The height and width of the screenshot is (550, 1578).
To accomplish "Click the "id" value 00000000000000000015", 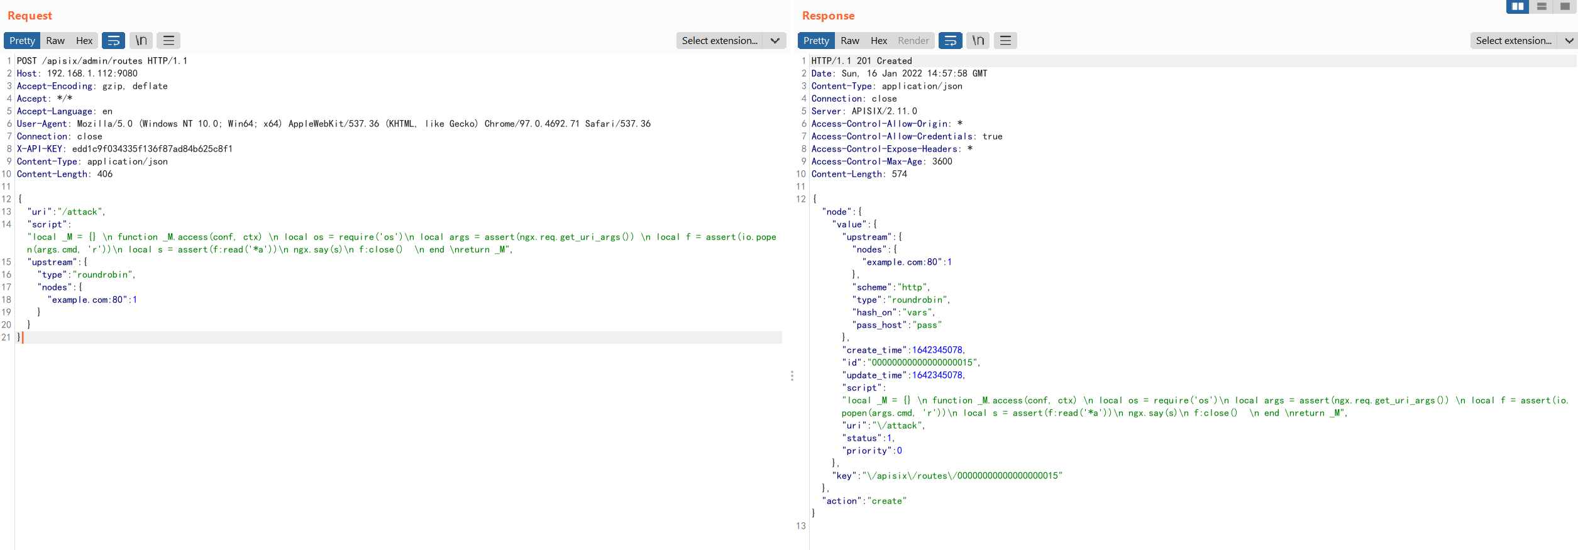I will (x=922, y=363).
